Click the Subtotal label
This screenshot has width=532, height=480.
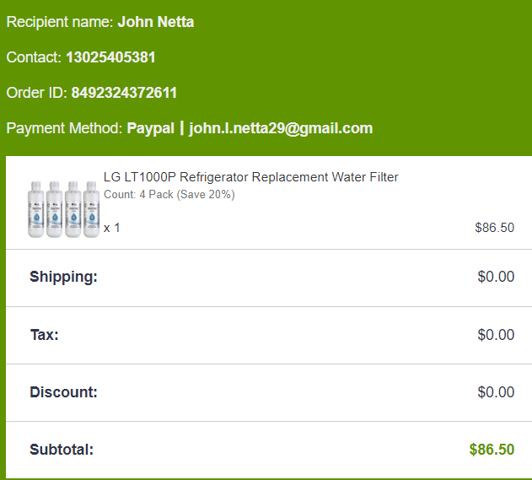tap(62, 450)
